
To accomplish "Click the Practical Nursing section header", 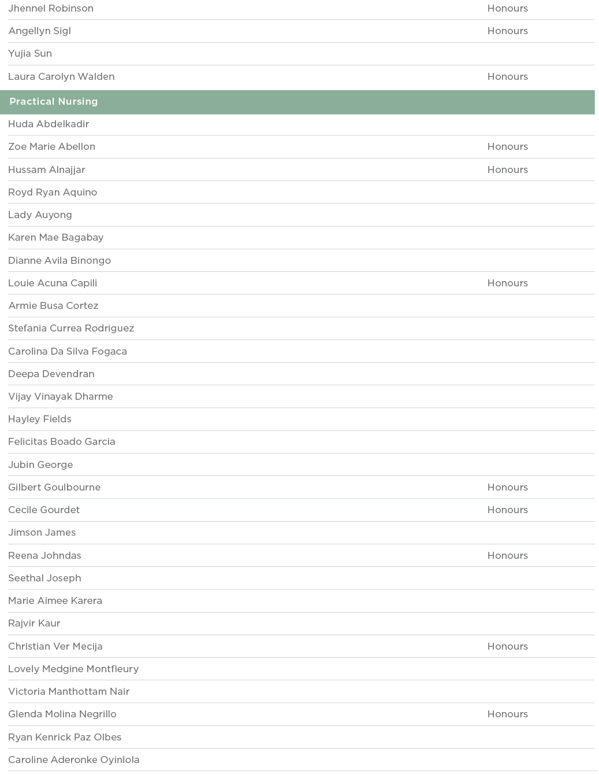I will (54, 102).
